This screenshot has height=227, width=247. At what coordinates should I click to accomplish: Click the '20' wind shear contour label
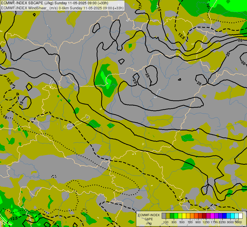click(240, 40)
